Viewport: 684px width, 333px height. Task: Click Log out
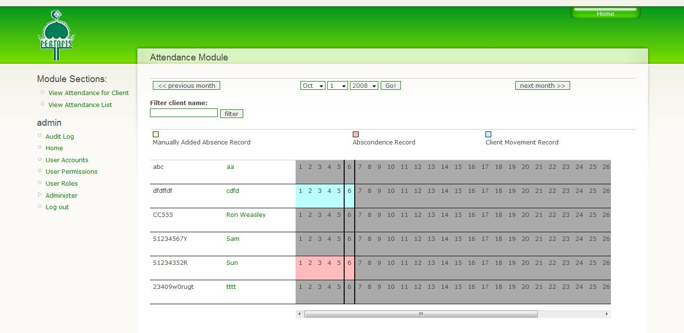[57, 207]
